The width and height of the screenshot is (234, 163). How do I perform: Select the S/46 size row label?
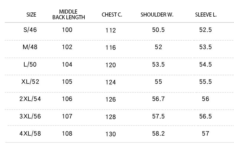coord(30,30)
